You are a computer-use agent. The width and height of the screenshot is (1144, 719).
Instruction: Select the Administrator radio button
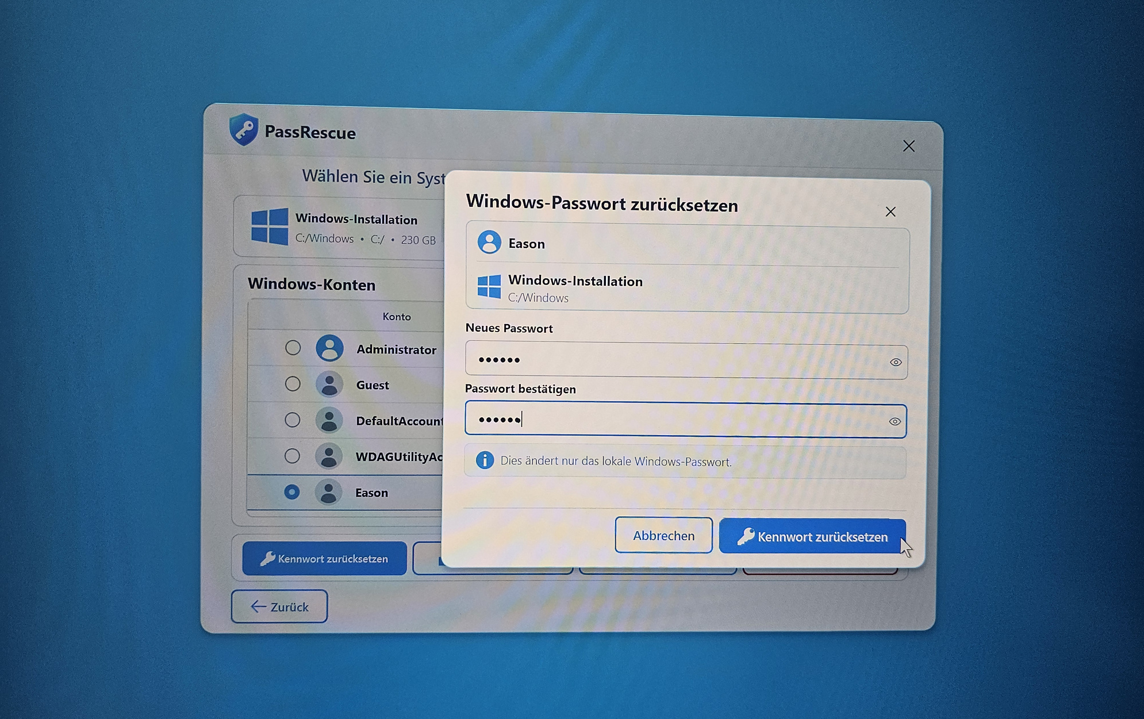tap(293, 348)
